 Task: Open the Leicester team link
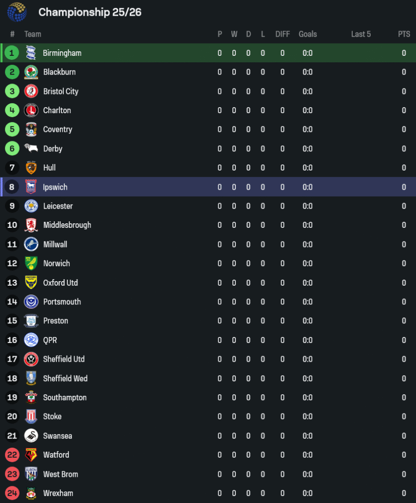click(58, 206)
